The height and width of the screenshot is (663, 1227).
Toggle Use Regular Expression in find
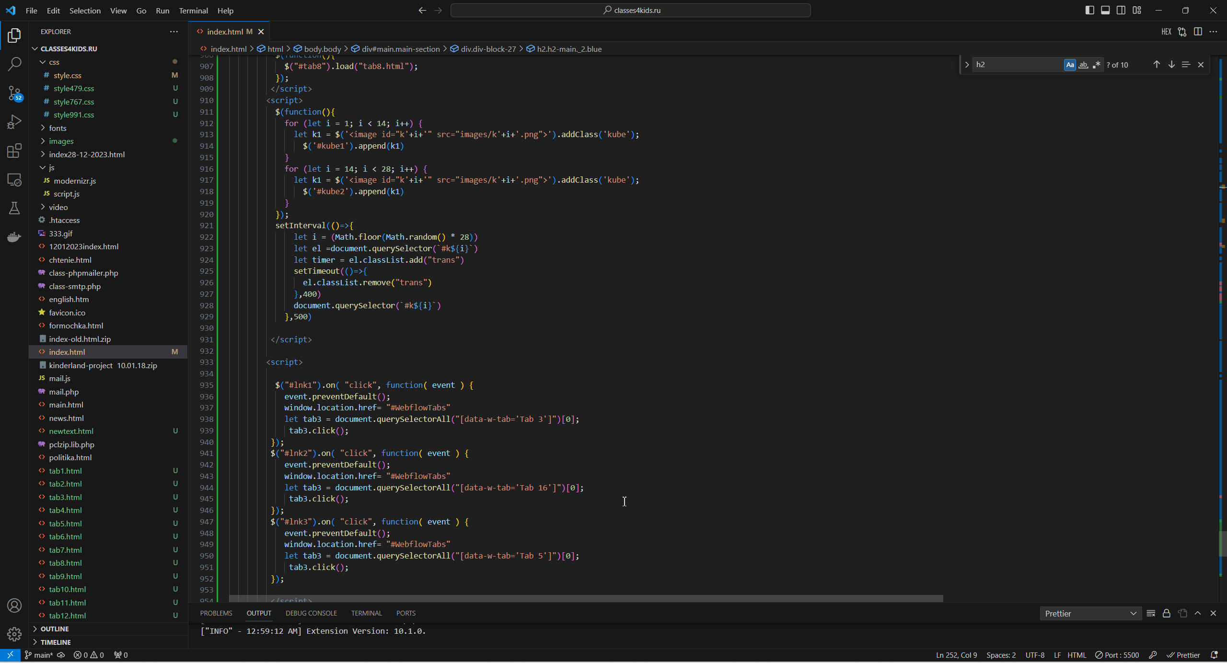coord(1096,65)
